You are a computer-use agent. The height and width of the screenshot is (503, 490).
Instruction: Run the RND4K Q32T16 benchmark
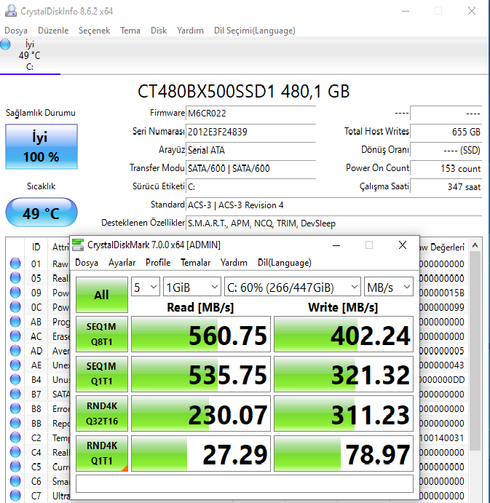click(101, 413)
